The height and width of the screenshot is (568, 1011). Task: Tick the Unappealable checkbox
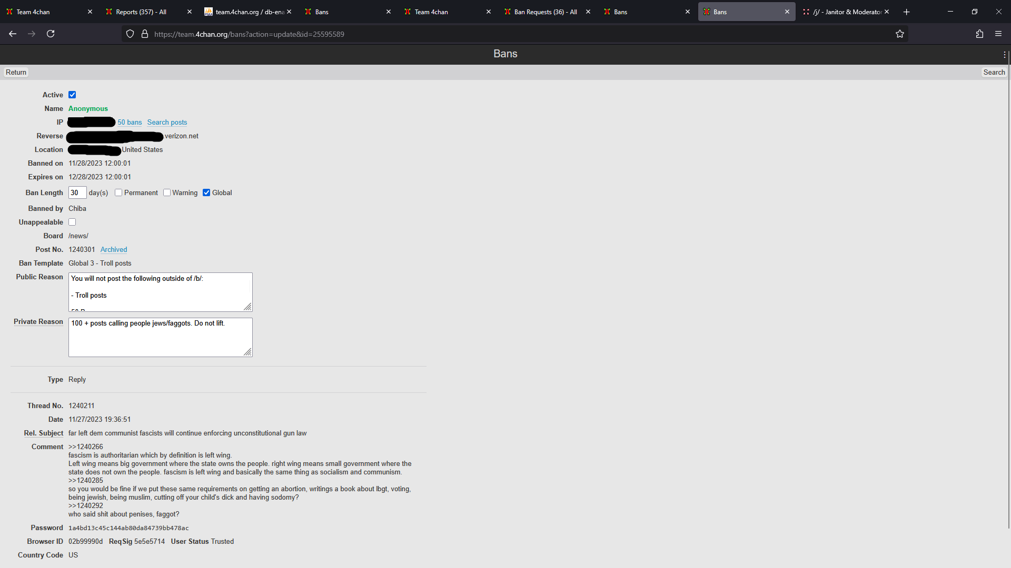[72, 222]
